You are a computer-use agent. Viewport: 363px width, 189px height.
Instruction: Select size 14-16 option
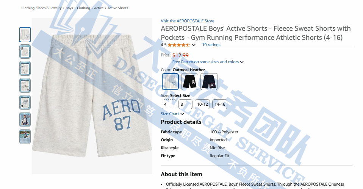click(x=220, y=104)
